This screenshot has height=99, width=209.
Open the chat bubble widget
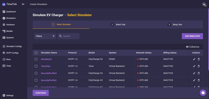coord(203,93)
